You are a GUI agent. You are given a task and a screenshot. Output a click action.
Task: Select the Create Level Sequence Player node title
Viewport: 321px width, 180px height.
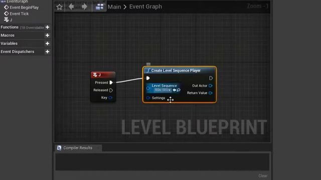click(x=176, y=70)
